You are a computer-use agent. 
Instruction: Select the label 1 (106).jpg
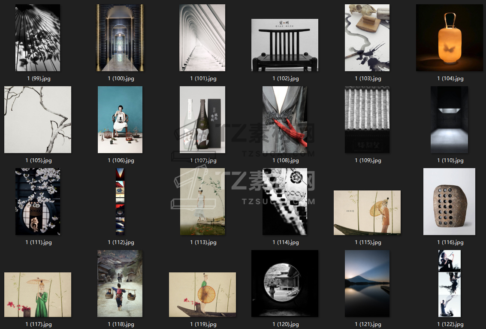[121, 160]
